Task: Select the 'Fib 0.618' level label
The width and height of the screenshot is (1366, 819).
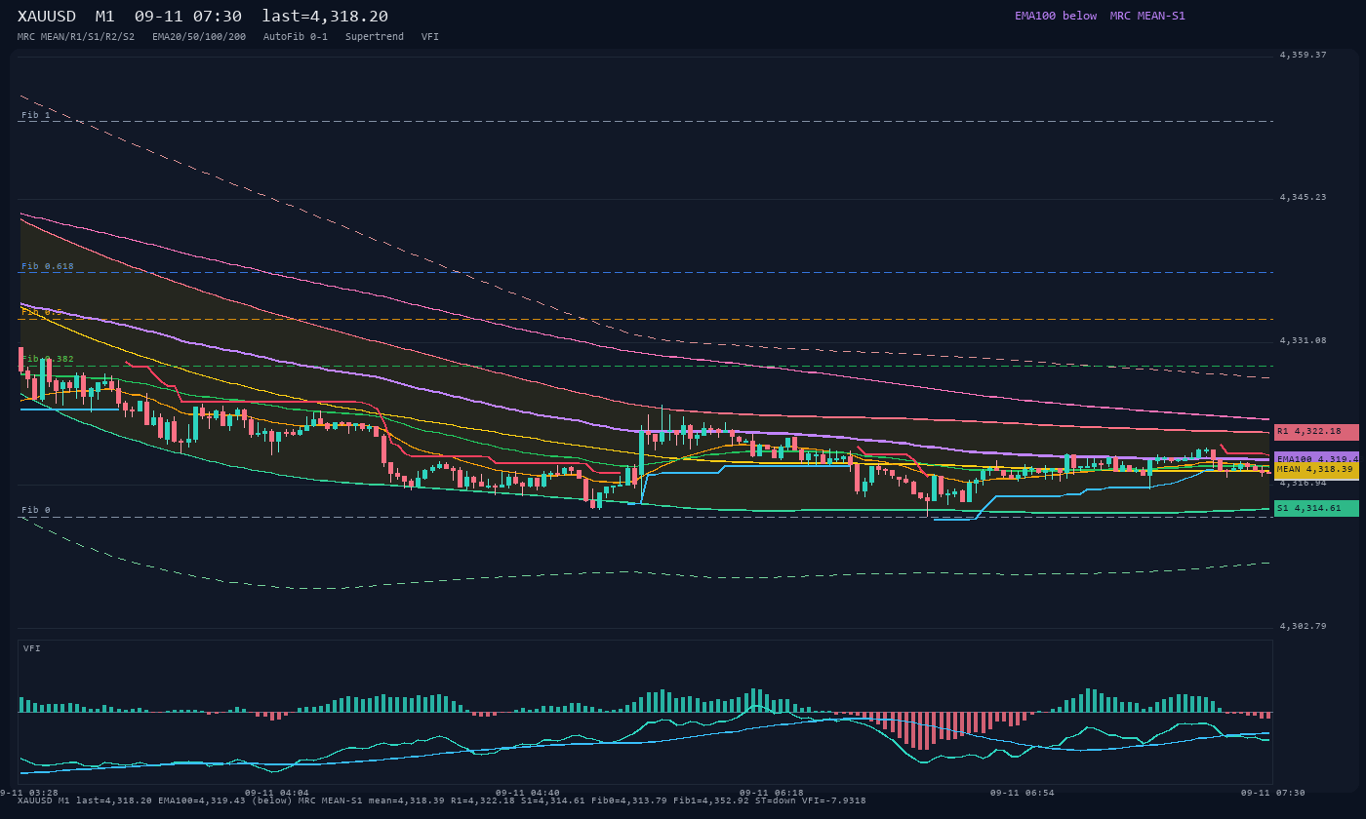Action: coord(48,266)
